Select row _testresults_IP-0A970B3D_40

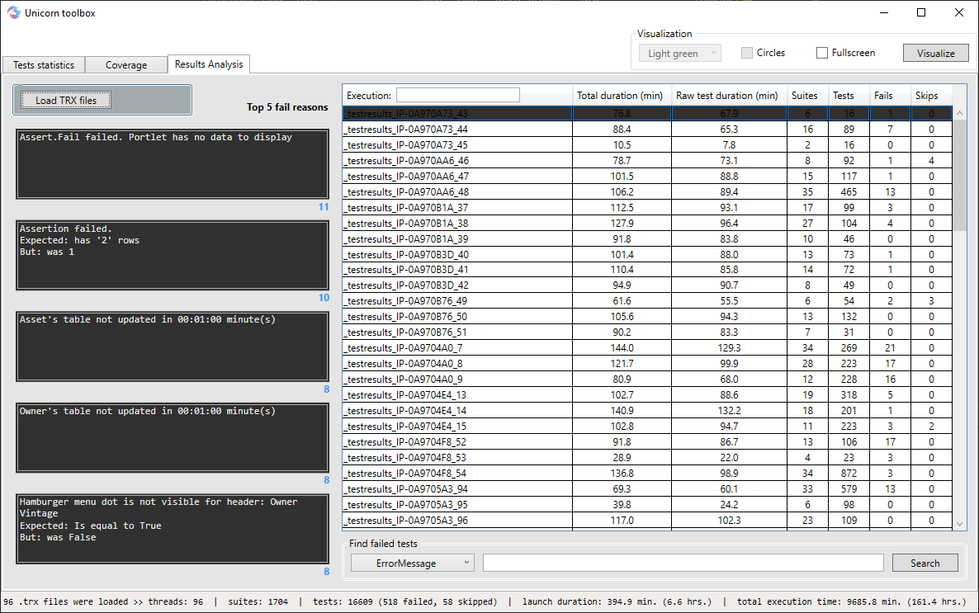647,254
